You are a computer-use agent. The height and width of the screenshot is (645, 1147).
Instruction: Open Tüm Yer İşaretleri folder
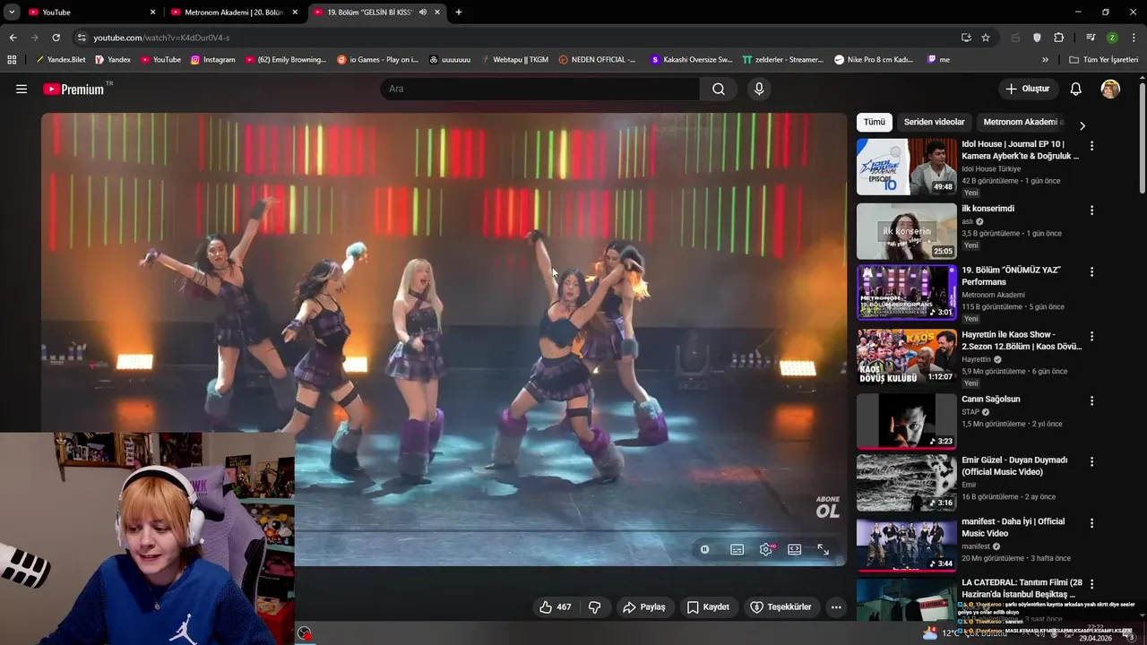pos(1104,60)
